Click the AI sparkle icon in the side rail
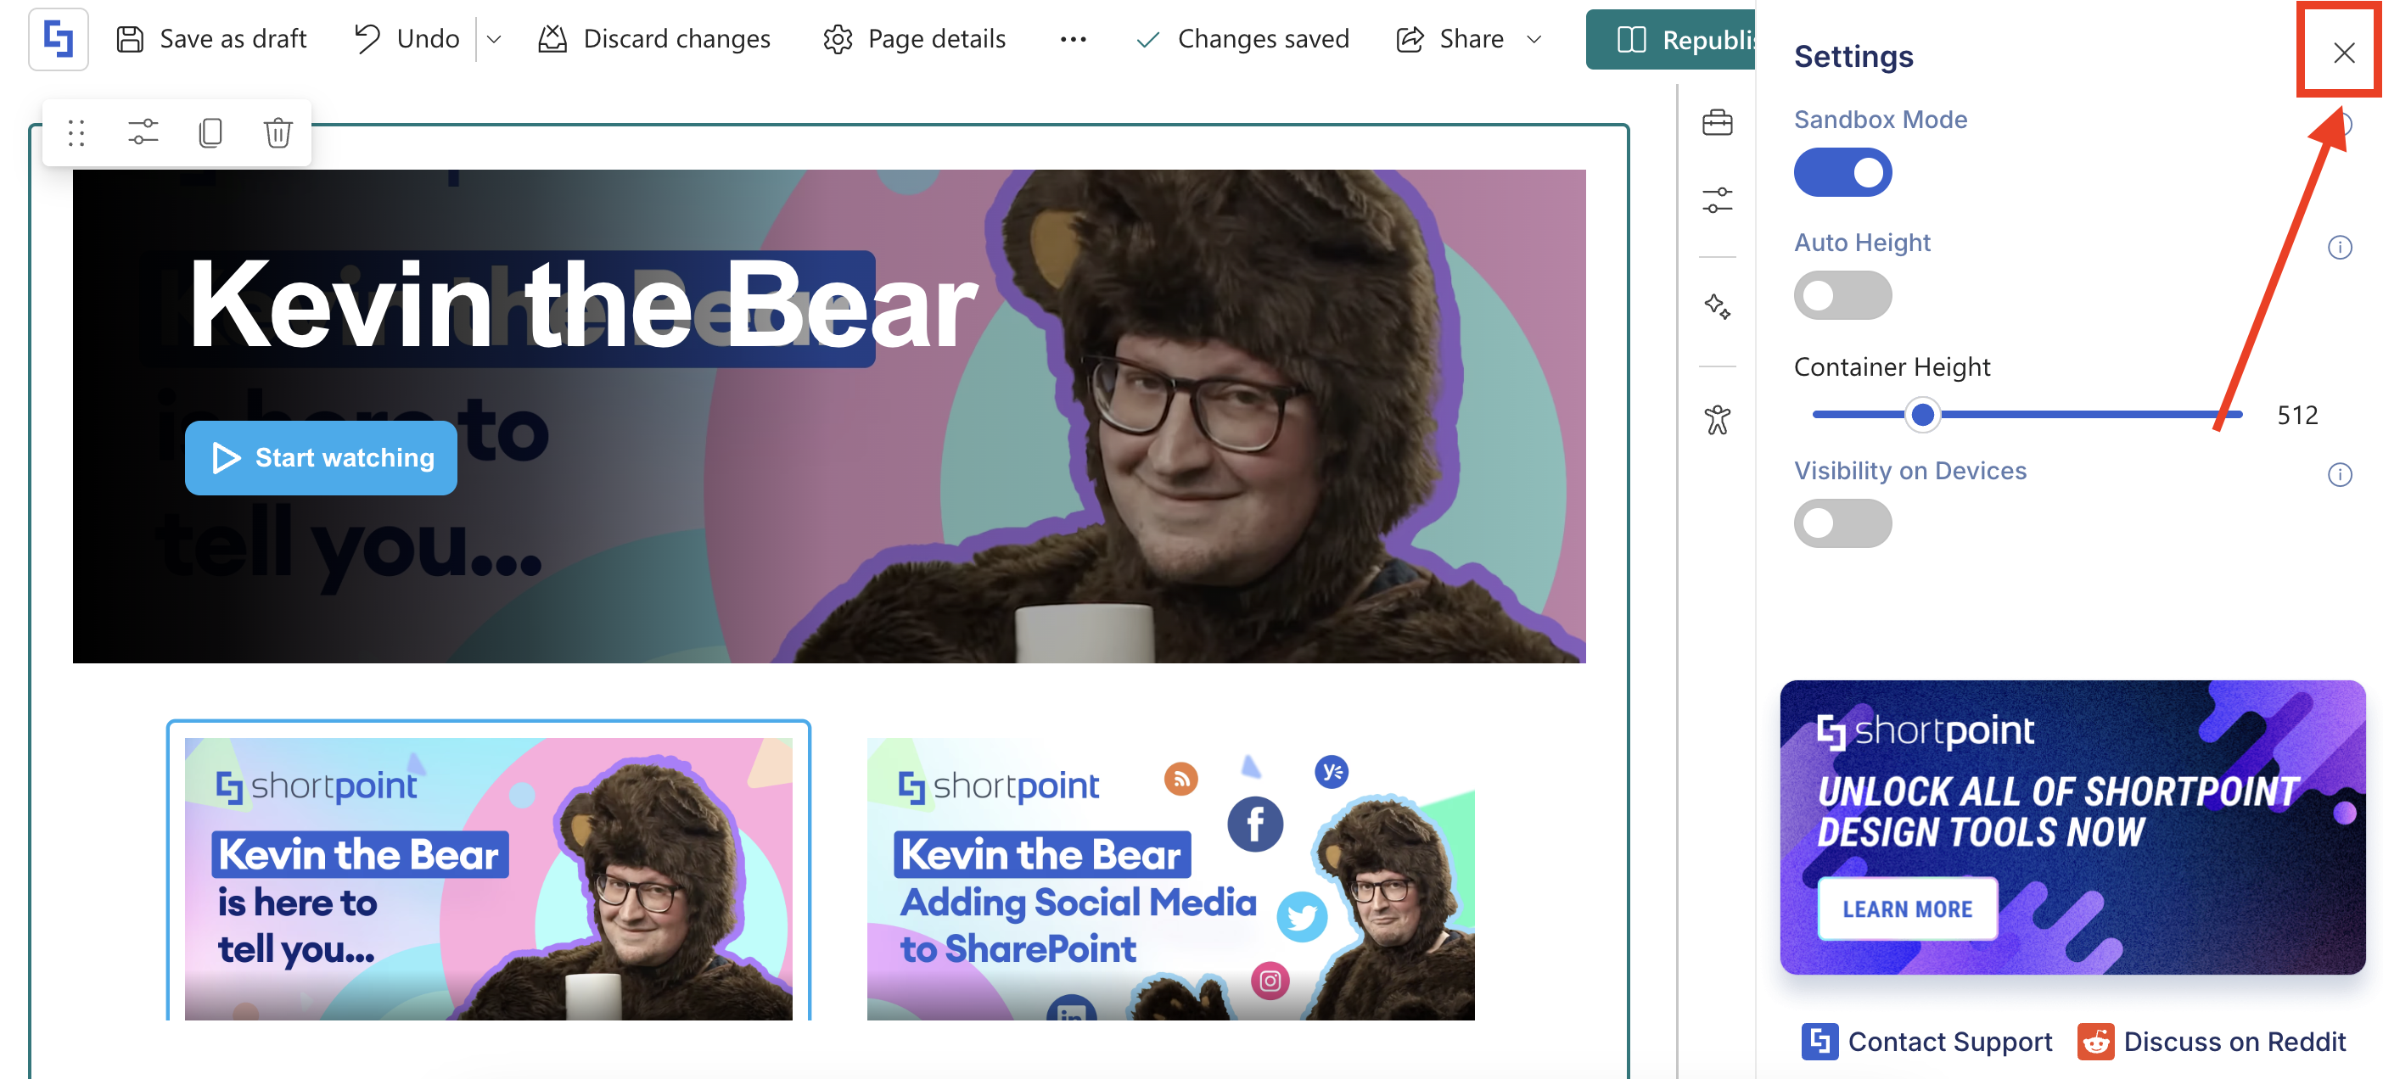The height and width of the screenshot is (1079, 2383). pos(1717,307)
